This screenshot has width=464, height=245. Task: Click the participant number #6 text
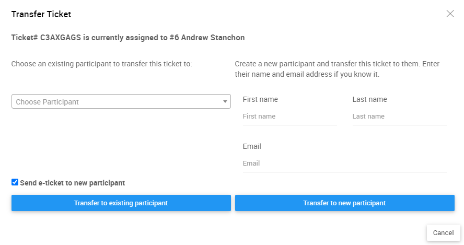pyautogui.click(x=174, y=38)
